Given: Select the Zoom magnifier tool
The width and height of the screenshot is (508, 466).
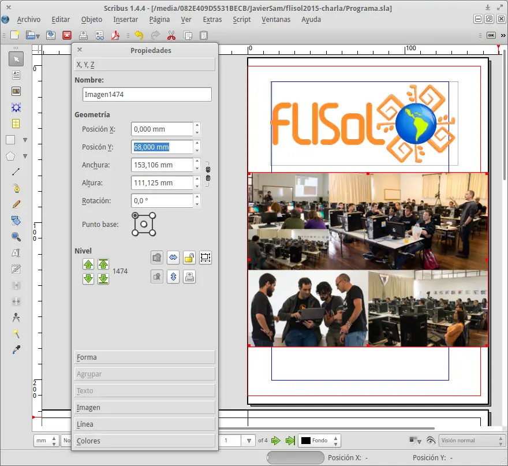Looking at the screenshot, I should click(x=16, y=237).
